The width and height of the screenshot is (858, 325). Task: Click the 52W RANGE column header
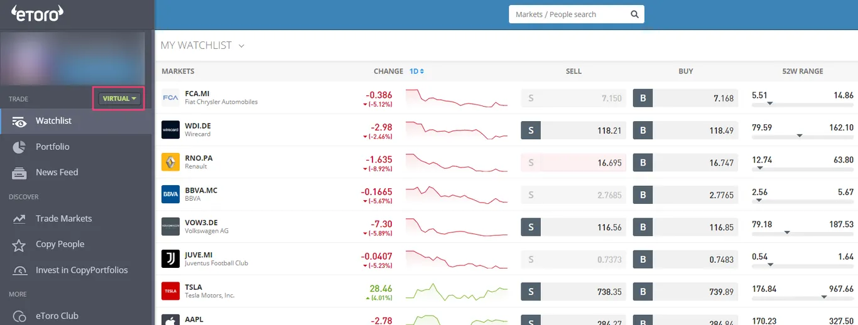coord(803,72)
